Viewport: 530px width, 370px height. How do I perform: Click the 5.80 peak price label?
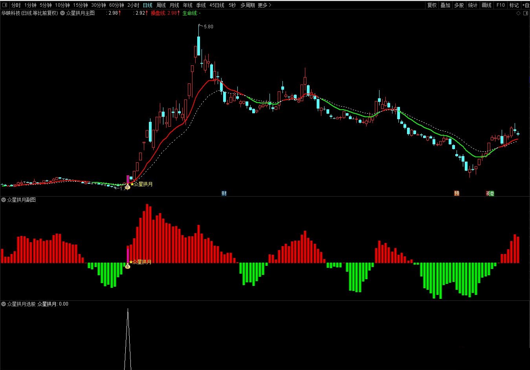pos(209,27)
